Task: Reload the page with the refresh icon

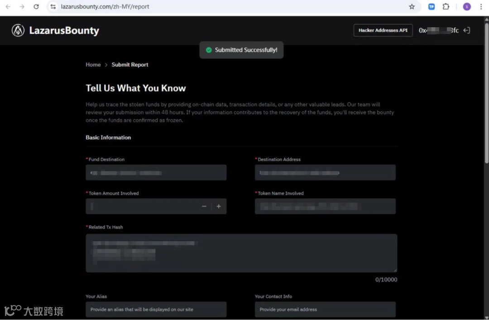Action: [x=36, y=6]
